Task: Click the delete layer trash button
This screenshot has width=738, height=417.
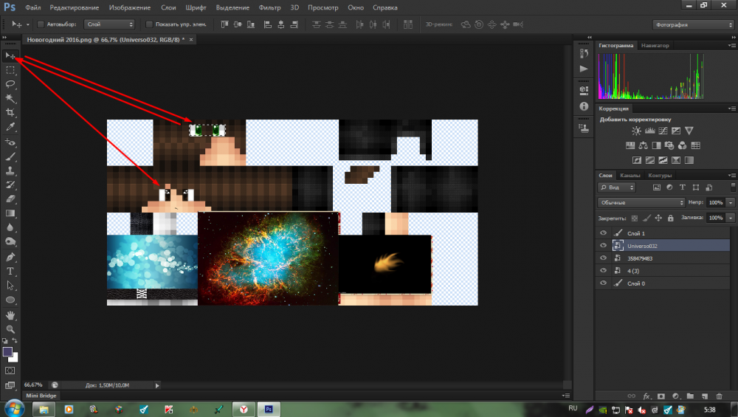Action: coord(719,396)
